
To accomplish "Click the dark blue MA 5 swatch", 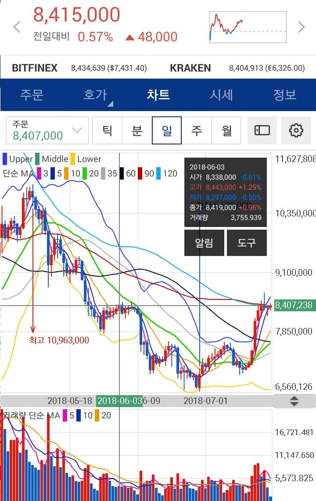I will point(53,173).
